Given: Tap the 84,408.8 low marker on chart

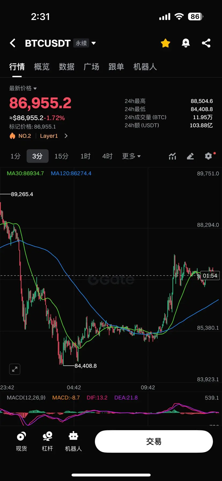Looking at the screenshot, I should (86, 366).
